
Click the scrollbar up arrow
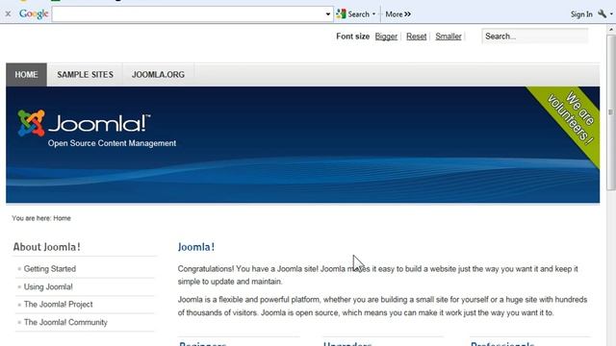pos(611,30)
